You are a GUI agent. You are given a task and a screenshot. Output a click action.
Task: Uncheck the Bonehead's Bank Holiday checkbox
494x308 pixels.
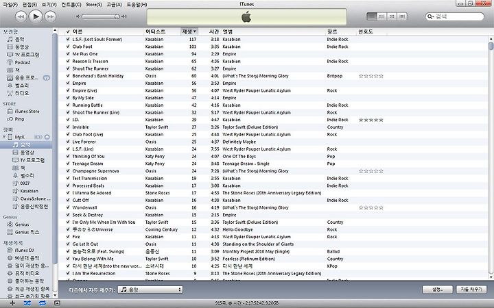click(x=68, y=76)
